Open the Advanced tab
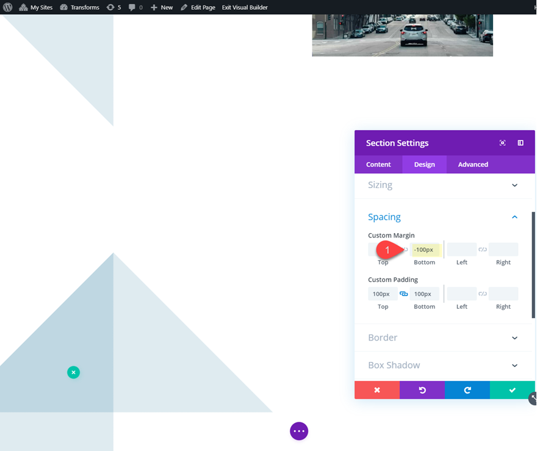 click(473, 164)
